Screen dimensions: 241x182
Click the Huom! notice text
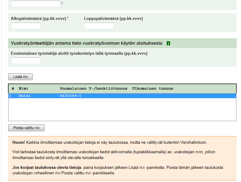[x=19, y=142]
